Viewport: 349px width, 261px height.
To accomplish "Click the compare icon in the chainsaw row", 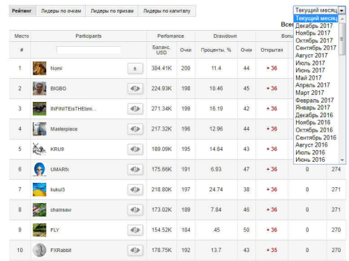I will [x=135, y=210].
